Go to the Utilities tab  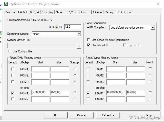click(x=125, y=12)
